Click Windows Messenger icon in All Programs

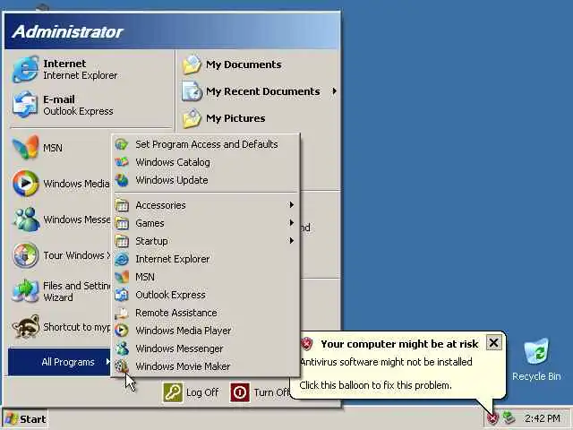(x=122, y=348)
